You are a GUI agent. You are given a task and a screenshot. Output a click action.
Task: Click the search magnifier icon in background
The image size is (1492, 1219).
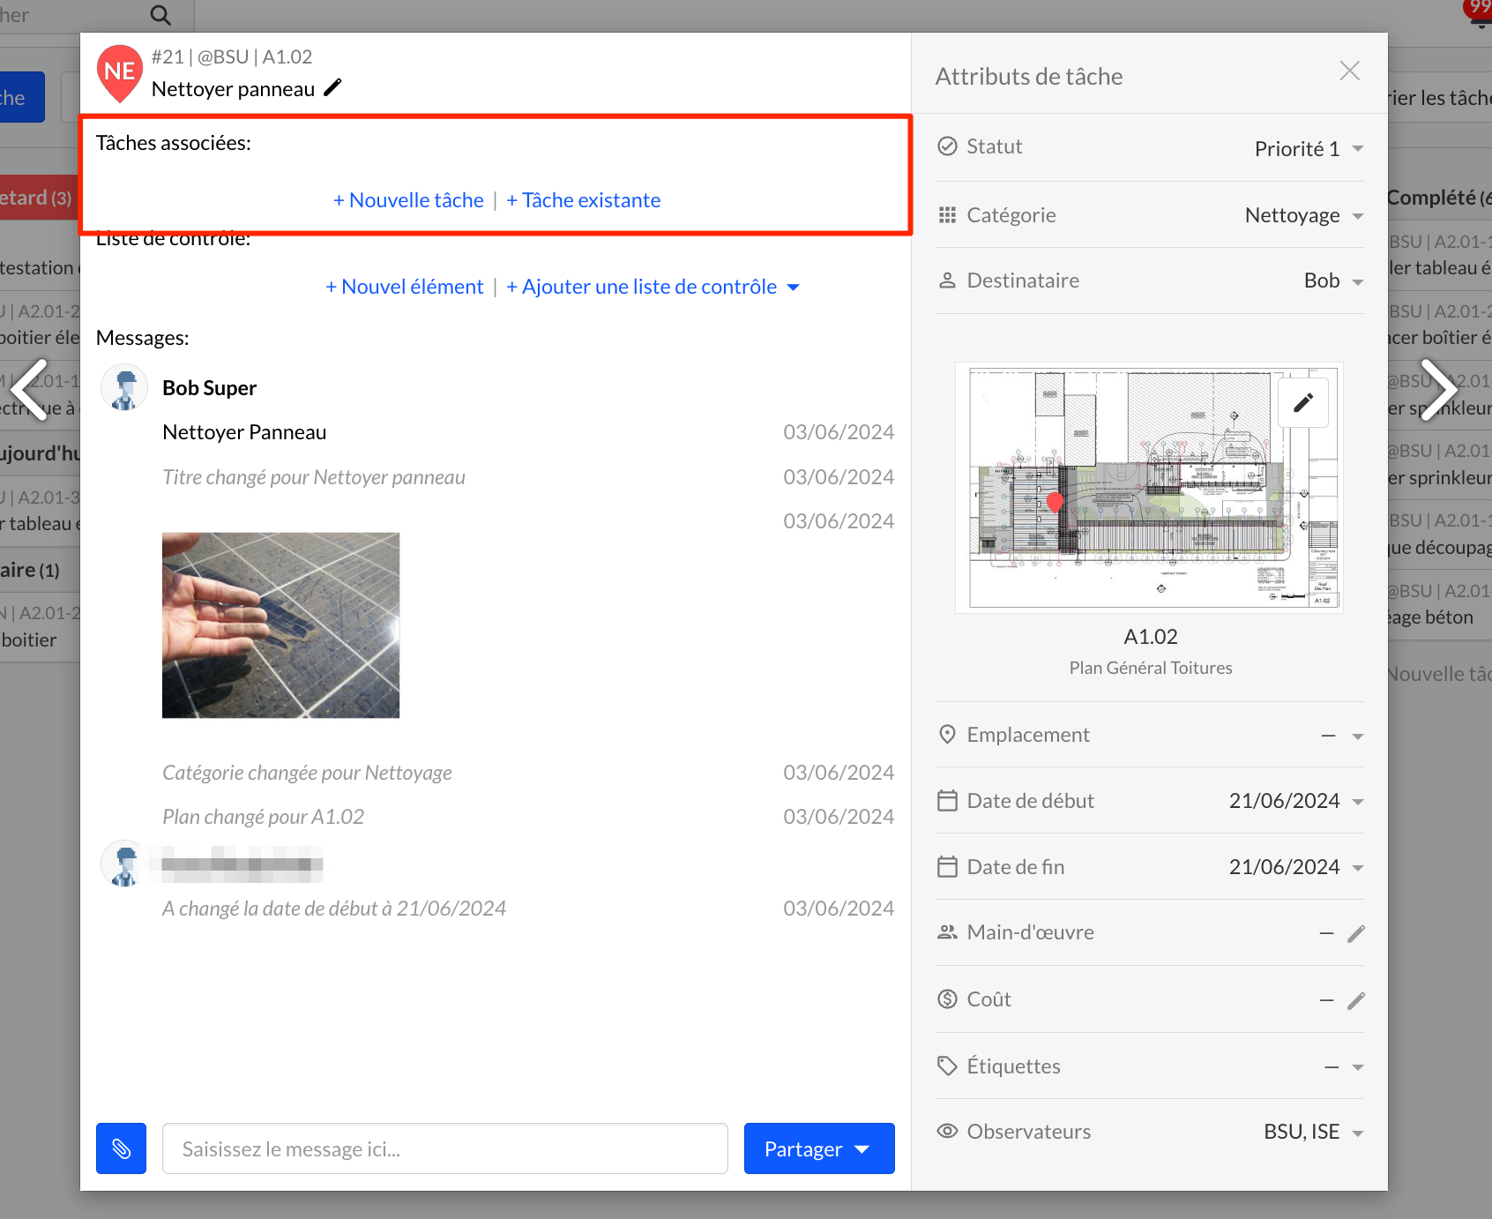tap(160, 15)
